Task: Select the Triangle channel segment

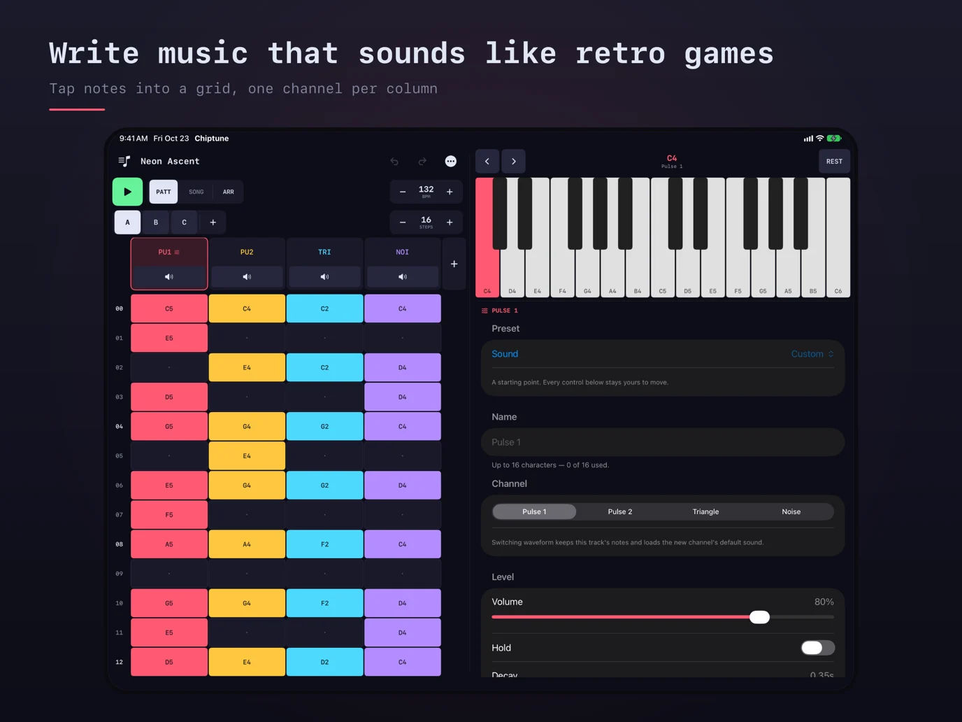Action: click(705, 512)
